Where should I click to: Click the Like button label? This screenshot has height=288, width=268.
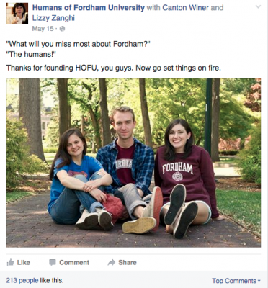click(x=24, y=262)
